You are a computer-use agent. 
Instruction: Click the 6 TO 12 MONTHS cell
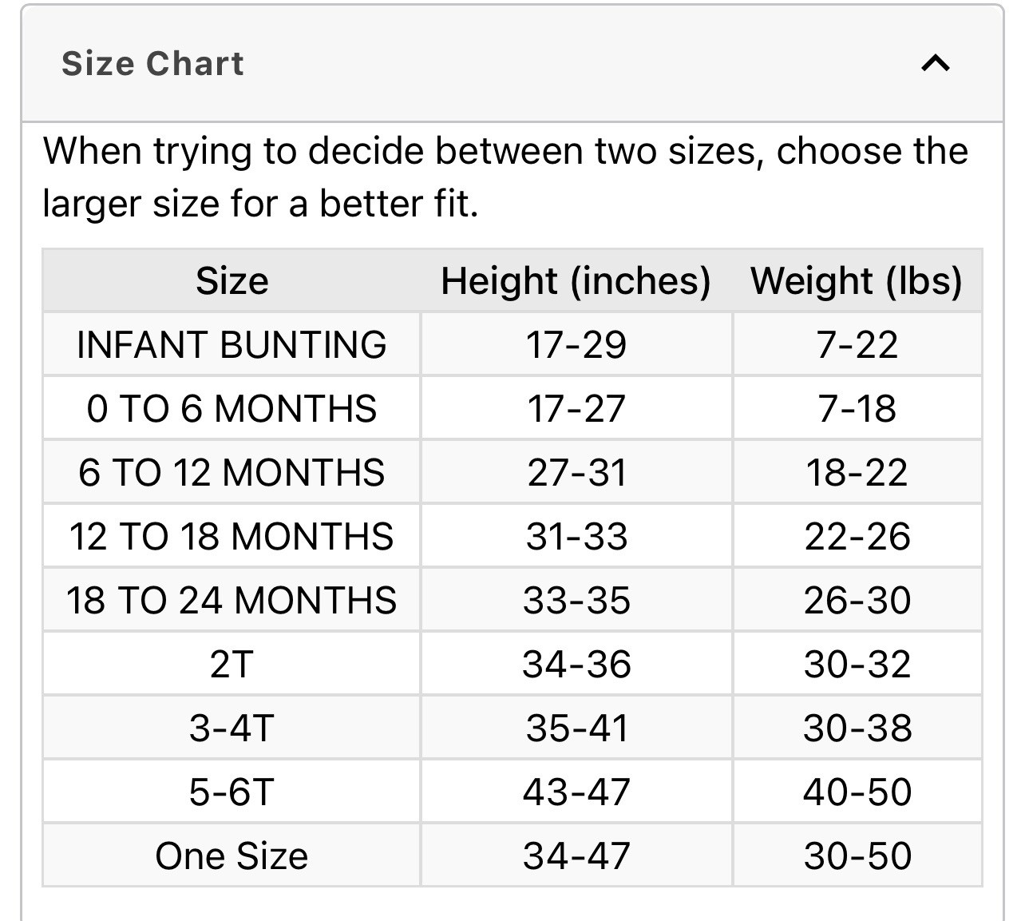[232, 473]
